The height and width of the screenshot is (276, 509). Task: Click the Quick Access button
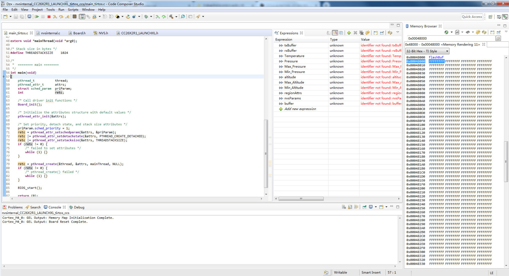(472, 17)
